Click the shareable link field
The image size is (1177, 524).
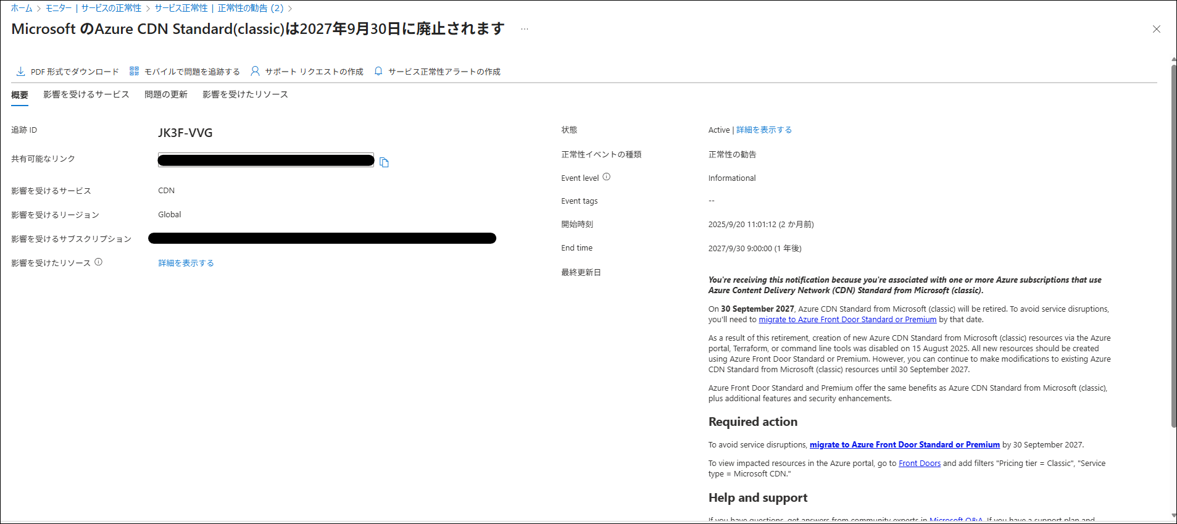coord(266,160)
